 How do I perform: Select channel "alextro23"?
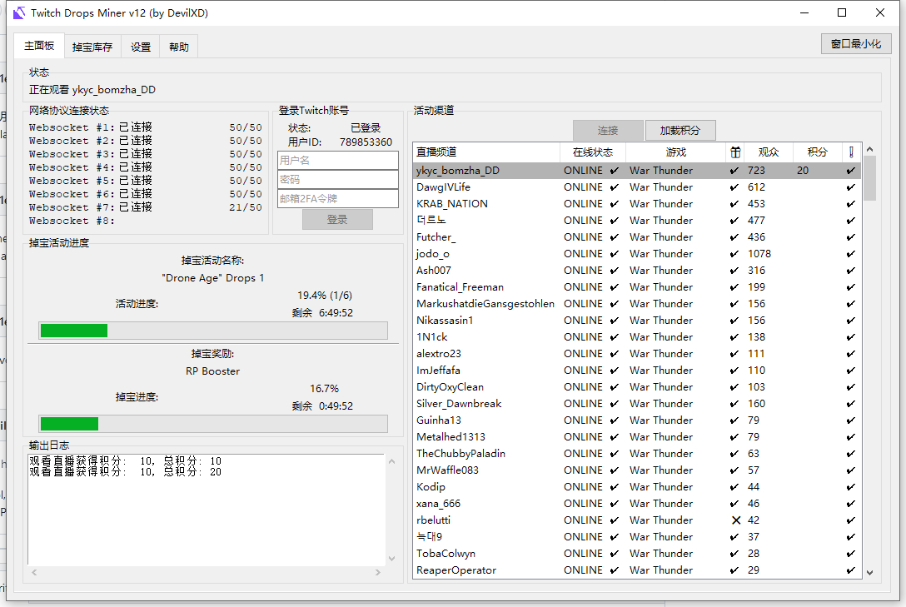[637, 354]
